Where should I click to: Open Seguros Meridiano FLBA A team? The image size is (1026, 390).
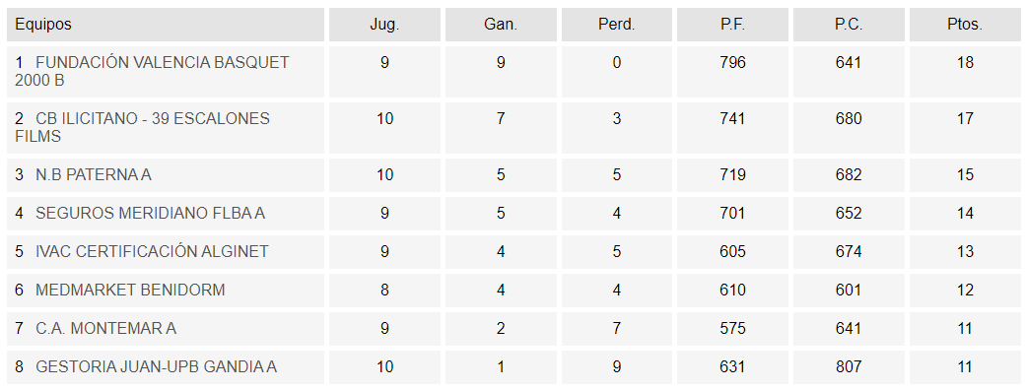pyautogui.click(x=150, y=214)
